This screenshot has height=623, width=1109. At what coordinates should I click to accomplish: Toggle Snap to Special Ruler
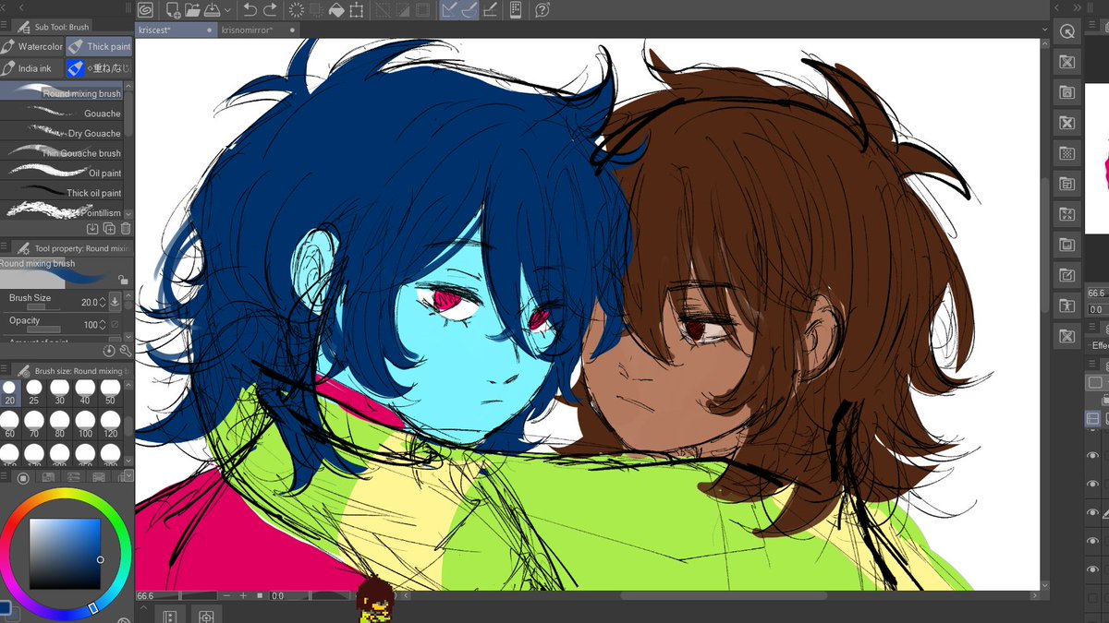click(469, 10)
